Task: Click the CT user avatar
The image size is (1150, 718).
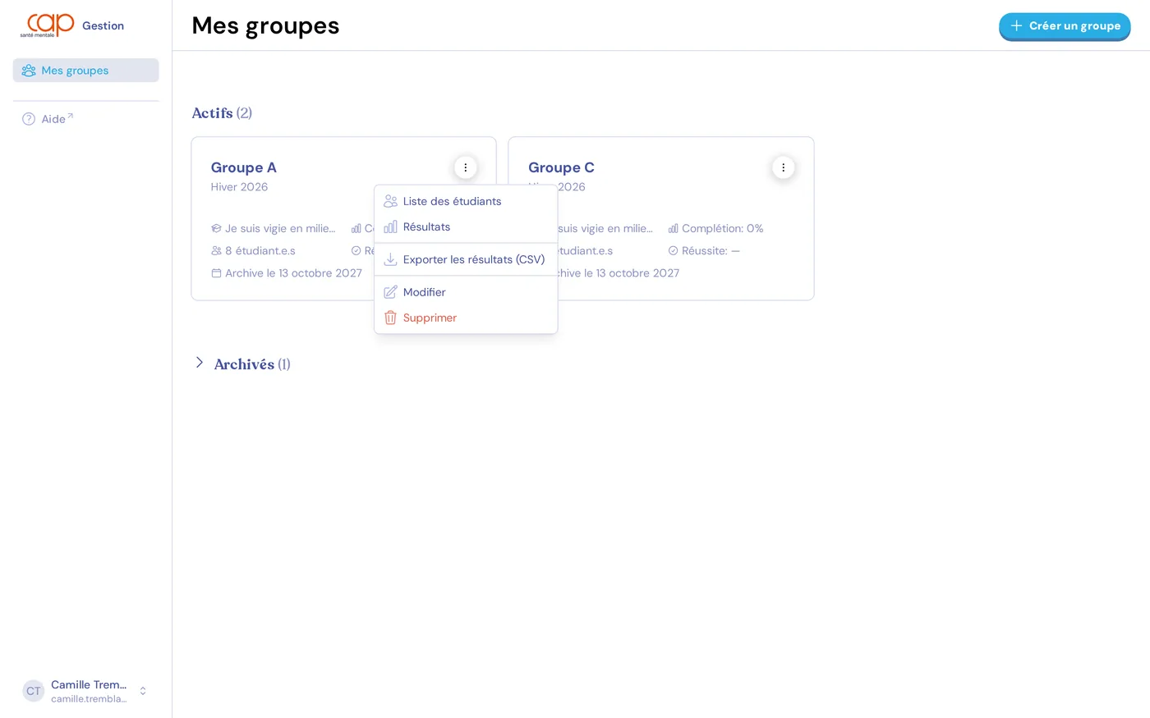Action: [34, 691]
